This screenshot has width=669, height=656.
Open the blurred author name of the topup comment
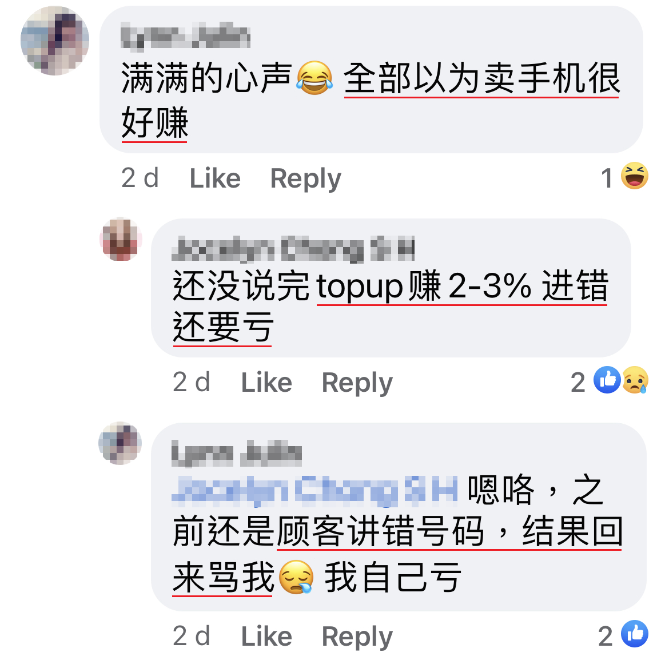tap(293, 248)
